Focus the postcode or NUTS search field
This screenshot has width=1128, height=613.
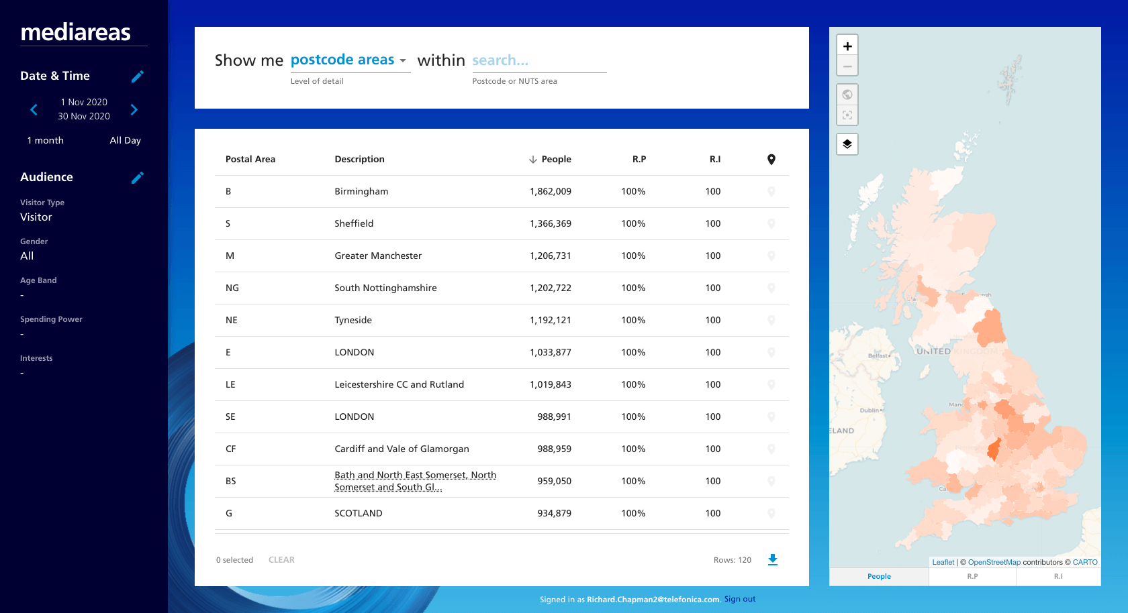(539, 60)
